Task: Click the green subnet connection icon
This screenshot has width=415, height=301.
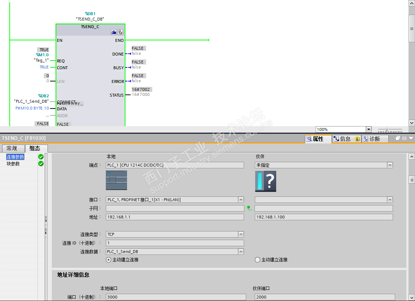Action: 249,208
